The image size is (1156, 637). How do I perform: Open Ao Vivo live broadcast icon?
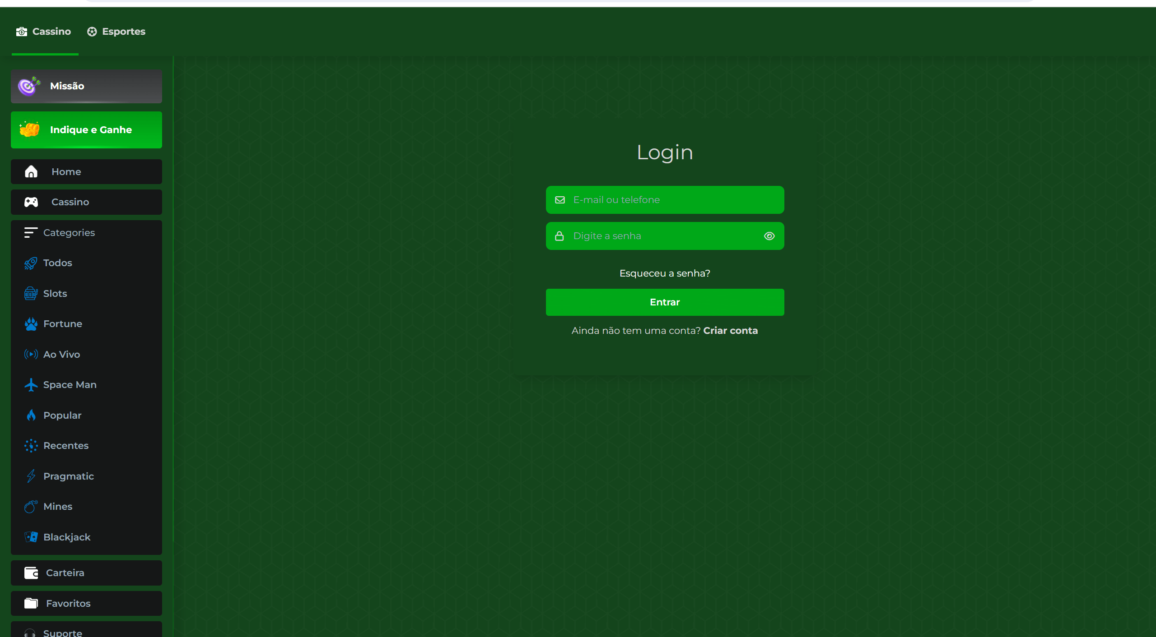31,355
